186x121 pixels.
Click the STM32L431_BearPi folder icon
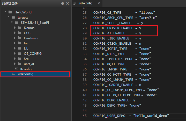point(16,22)
